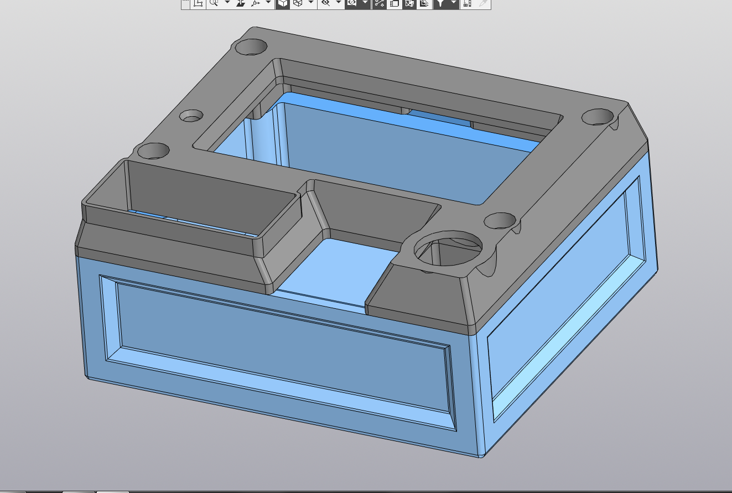Click the ruler measurement icon in toolbar
This screenshot has width=732, height=493.
click(467, 3)
